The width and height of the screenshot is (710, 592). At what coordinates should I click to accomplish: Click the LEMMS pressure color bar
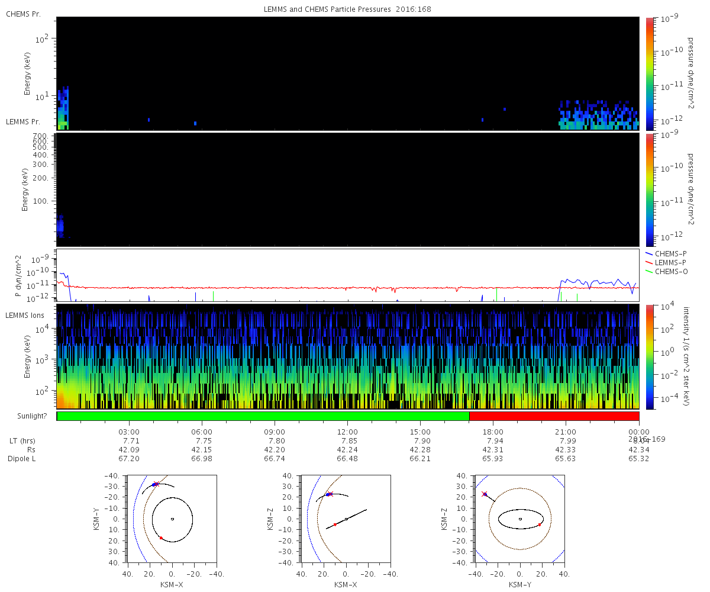tap(650, 189)
